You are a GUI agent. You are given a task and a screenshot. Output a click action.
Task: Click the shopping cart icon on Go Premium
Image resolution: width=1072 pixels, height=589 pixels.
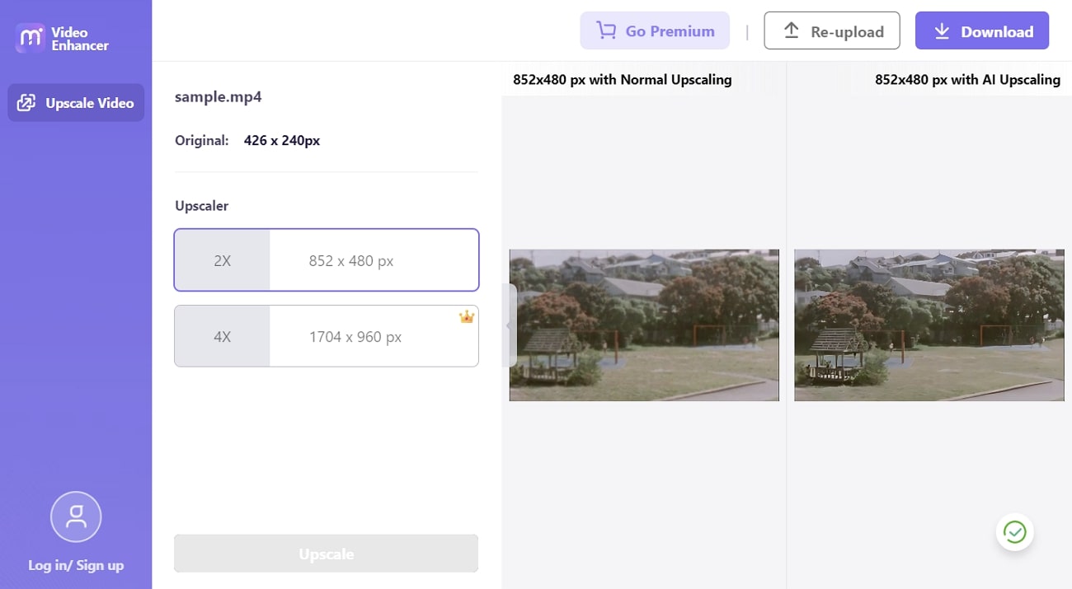click(x=606, y=30)
